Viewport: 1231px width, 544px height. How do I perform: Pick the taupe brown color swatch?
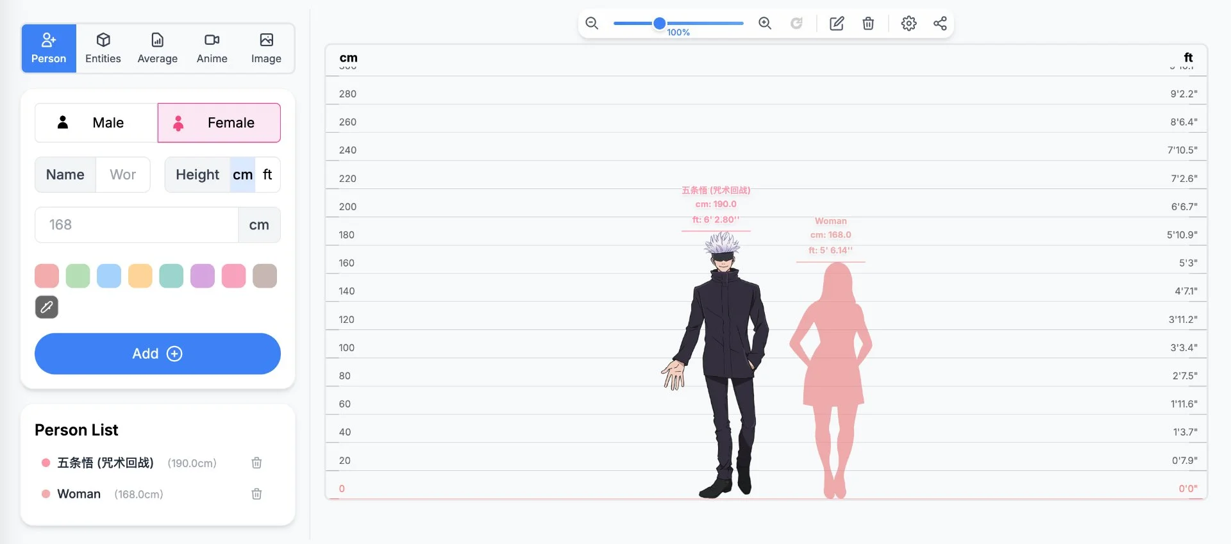265,276
